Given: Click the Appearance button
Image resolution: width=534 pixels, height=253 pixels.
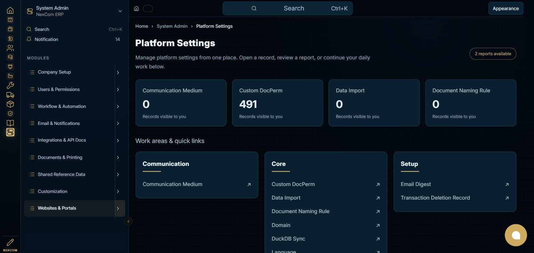Looking at the screenshot, I should (x=505, y=8).
